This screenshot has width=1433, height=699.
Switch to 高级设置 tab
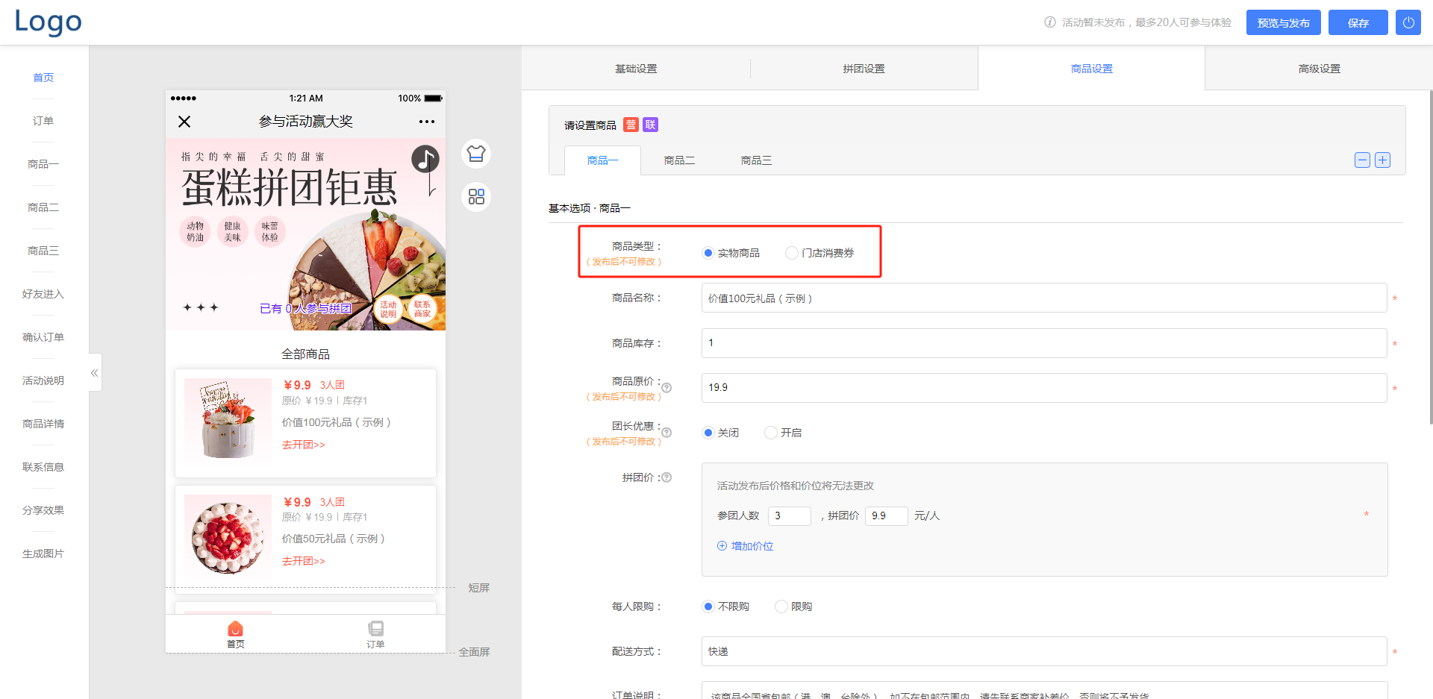tap(1319, 69)
